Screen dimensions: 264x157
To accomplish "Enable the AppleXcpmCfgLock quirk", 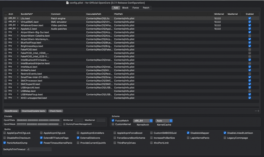I will coord(41,133).
